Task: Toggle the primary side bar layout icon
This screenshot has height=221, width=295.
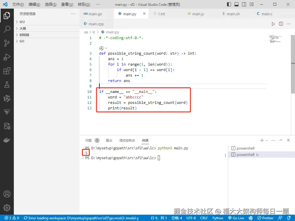Action: click(229, 4)
